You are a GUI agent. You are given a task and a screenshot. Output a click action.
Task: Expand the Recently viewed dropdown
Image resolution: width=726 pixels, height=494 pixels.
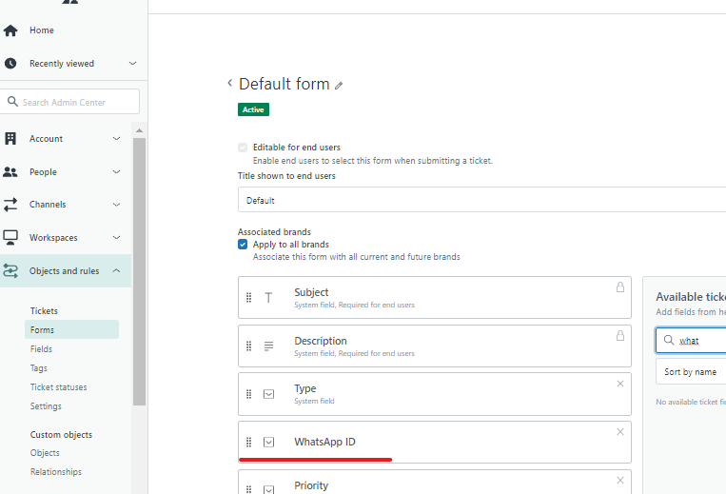point(133,64)
